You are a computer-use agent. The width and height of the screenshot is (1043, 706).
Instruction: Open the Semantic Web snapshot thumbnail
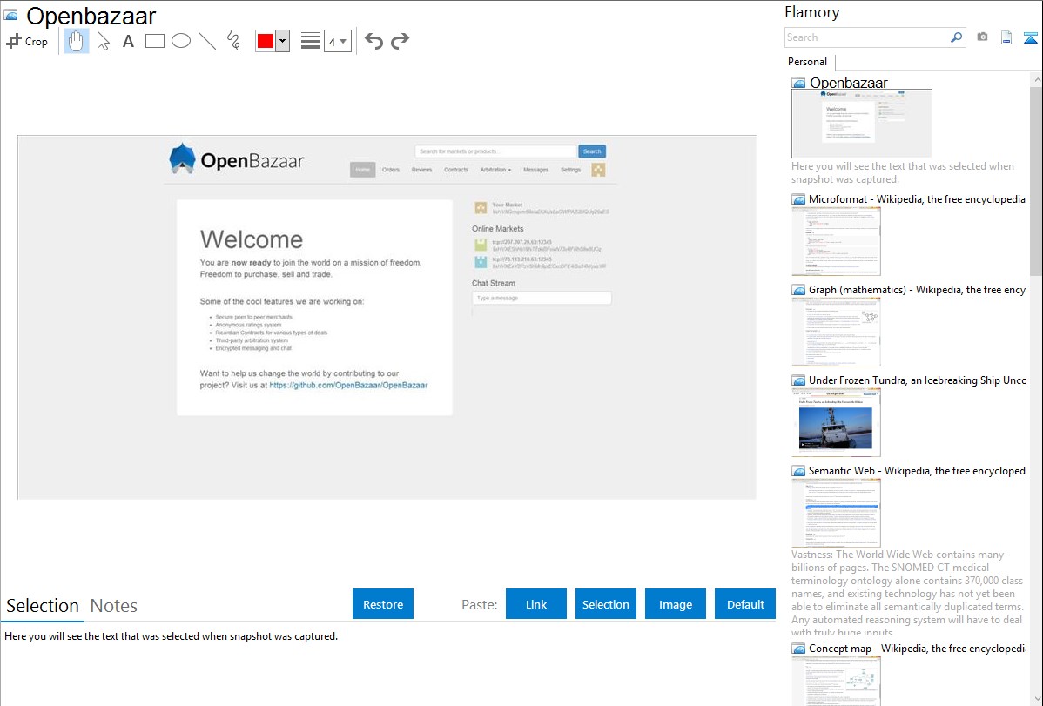tap(836, 513)
